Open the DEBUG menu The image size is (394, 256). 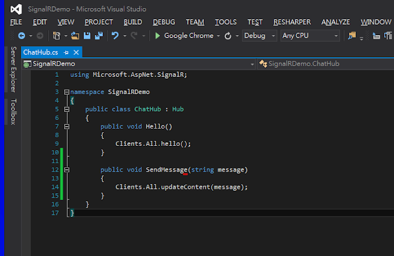pyautogui.click(x=164, y=22)
